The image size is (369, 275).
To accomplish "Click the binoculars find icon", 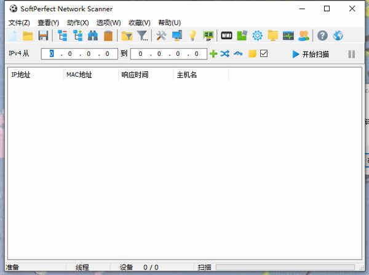I will (93, 36).
